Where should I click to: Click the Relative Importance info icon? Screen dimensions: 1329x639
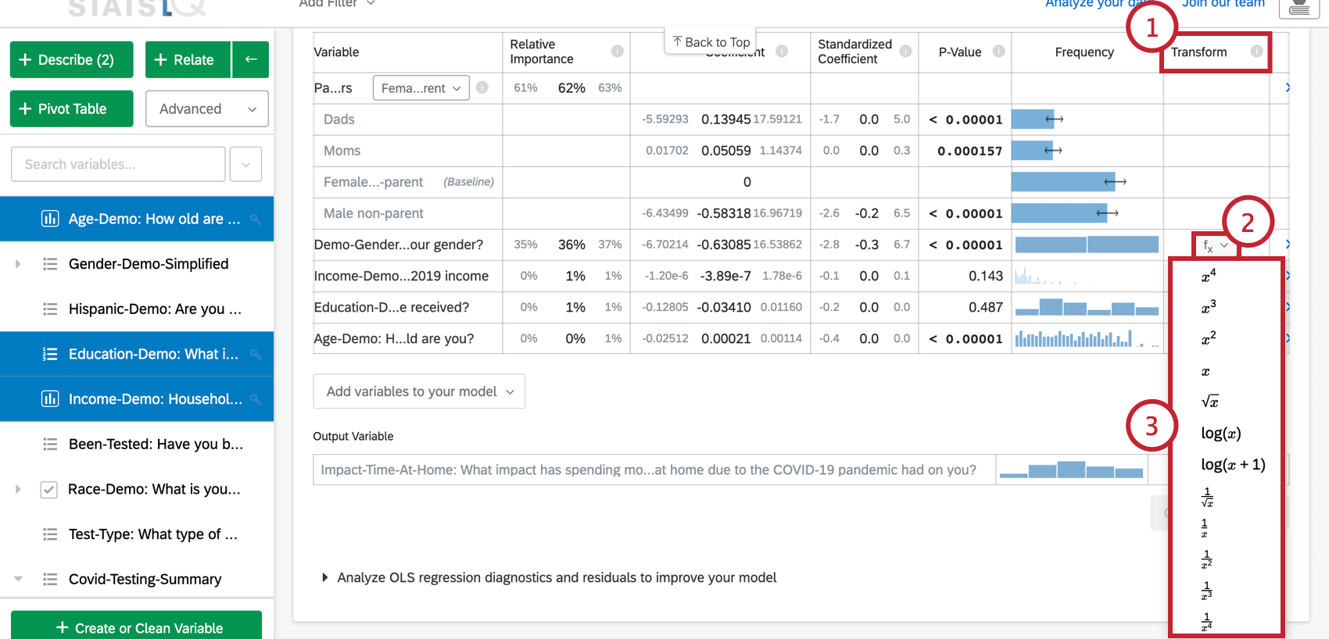click(618, 52)
